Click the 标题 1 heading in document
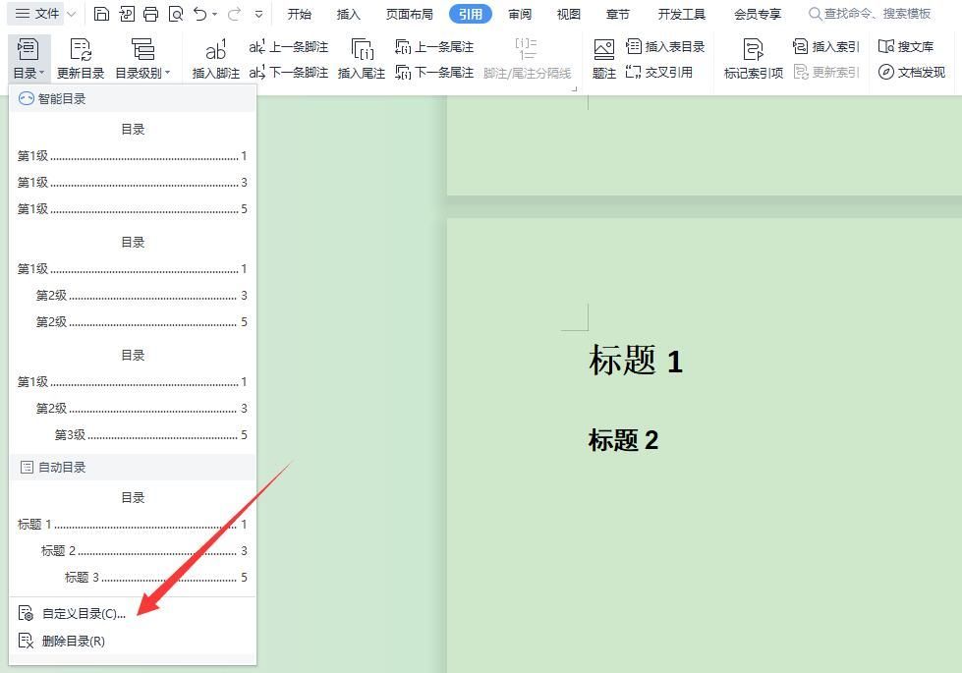Image resolution: width=962 pixels, height=673 pixels. (636, 360)
